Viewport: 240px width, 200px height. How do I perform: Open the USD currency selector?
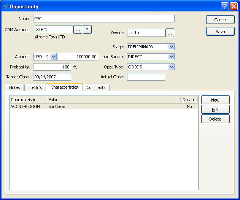tap(53, 57)
